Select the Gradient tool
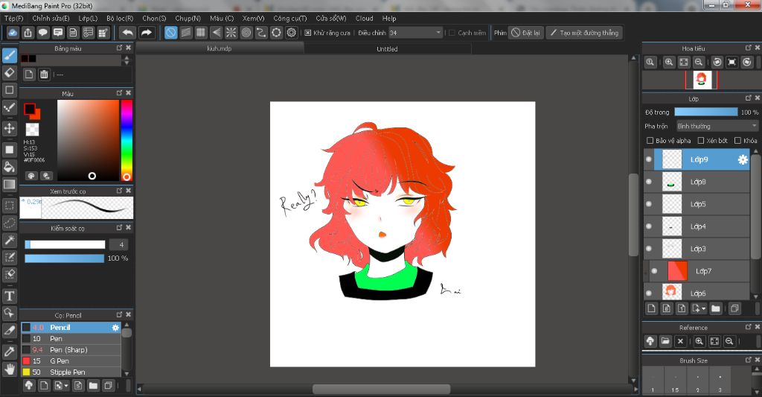 [x=9, y=185]
